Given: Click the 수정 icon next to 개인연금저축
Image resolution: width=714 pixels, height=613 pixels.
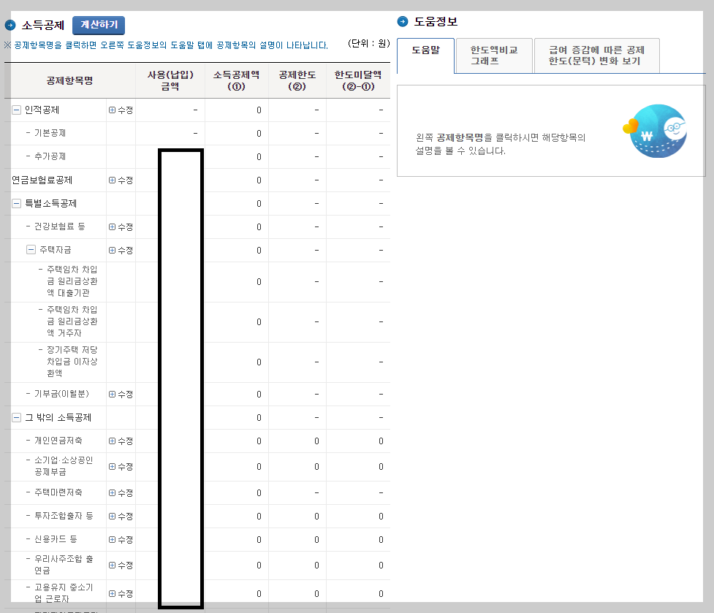Looking at the screenshot, I should (119, 441).
